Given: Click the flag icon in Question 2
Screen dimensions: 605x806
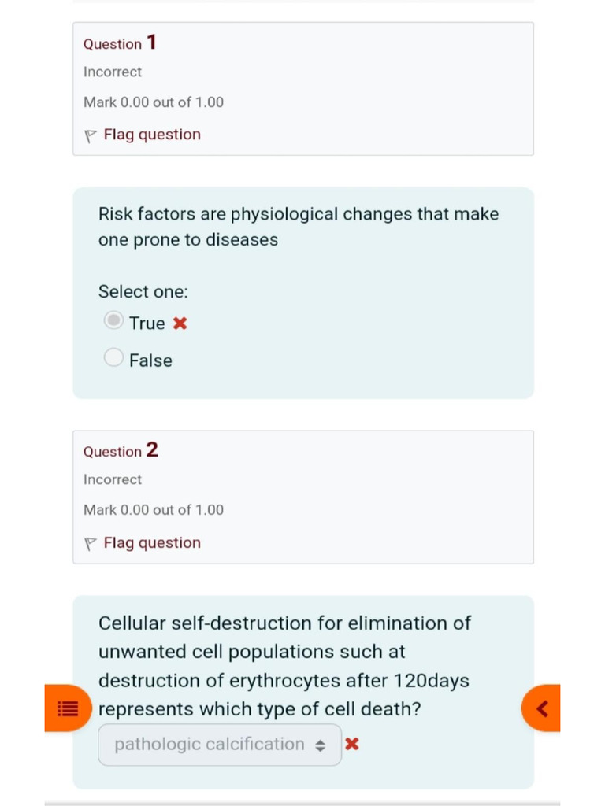Looking at the screenshot, I should (x=90, y=543).
